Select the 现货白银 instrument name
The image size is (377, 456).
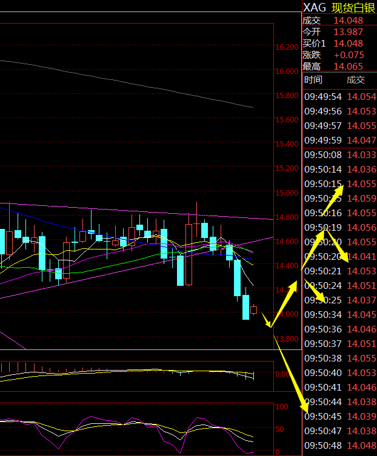click(353, 8)
